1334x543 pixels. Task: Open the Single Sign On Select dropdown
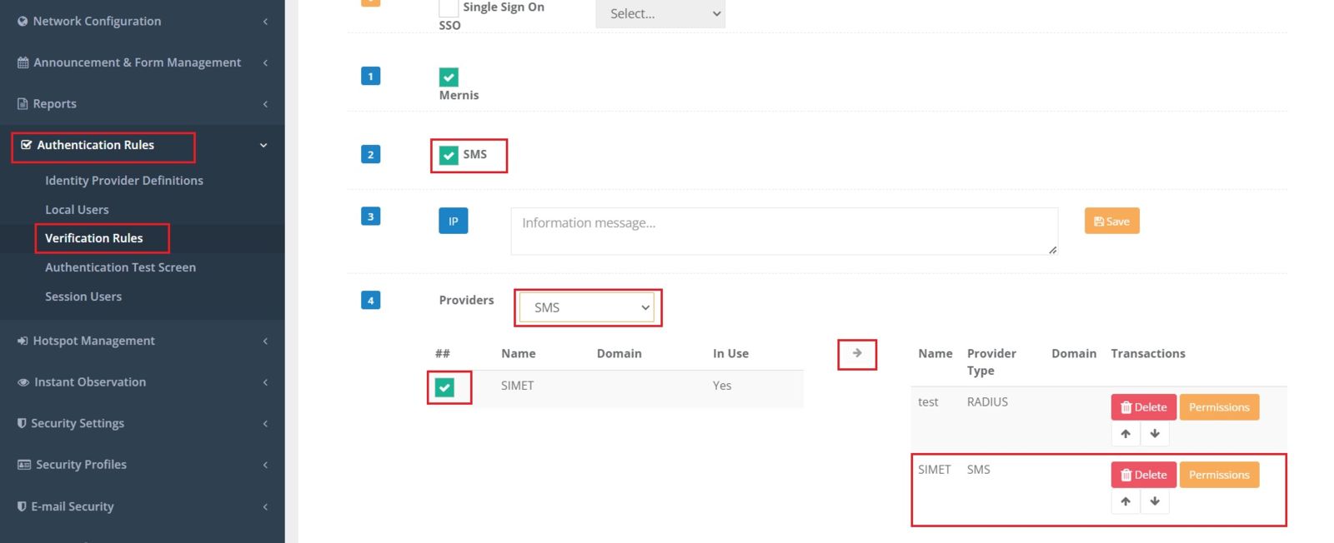[x=660, y=13]
